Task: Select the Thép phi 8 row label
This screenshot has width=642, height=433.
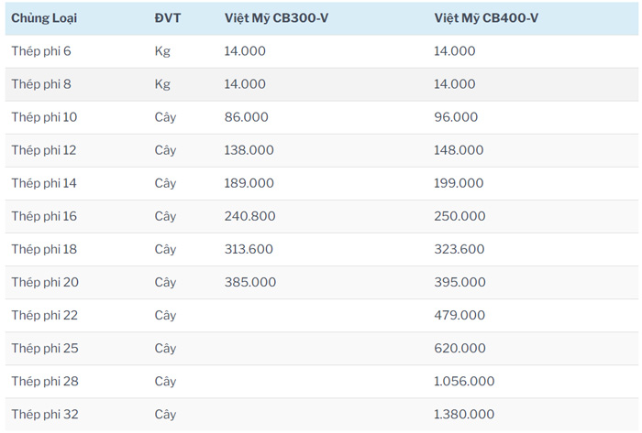Action: tap(41, 84)
